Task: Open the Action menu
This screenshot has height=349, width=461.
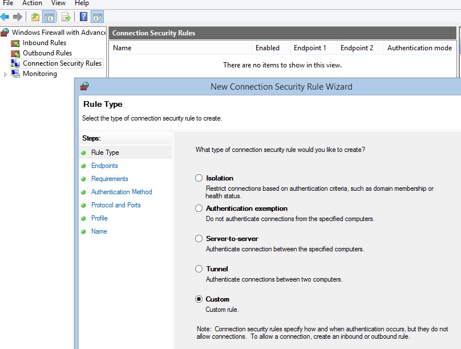Action: 32,3
